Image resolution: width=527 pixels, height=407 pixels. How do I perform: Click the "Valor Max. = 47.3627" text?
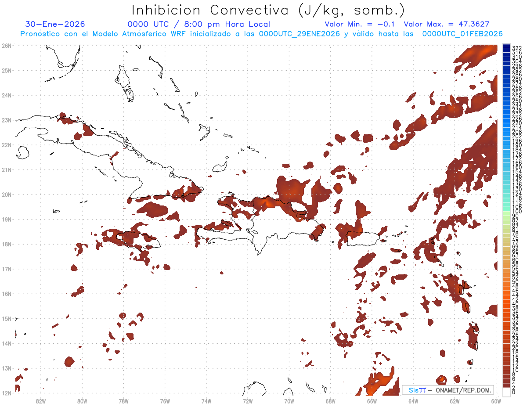click(x=447, y=24)
